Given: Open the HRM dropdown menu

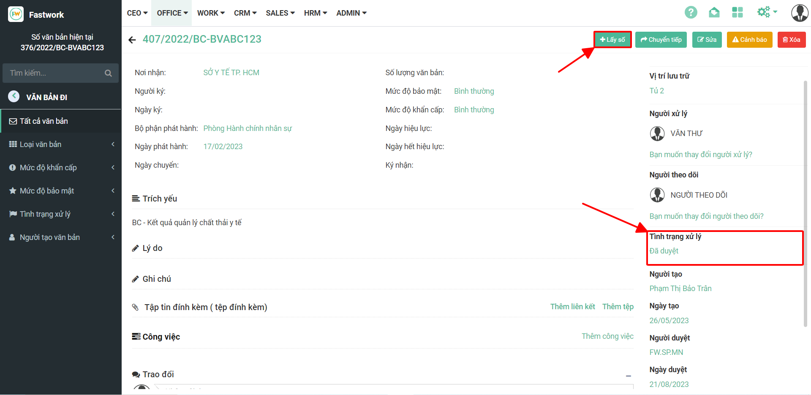Looking at the screenshot, I should pyautogui.click(x=315, y=13).
